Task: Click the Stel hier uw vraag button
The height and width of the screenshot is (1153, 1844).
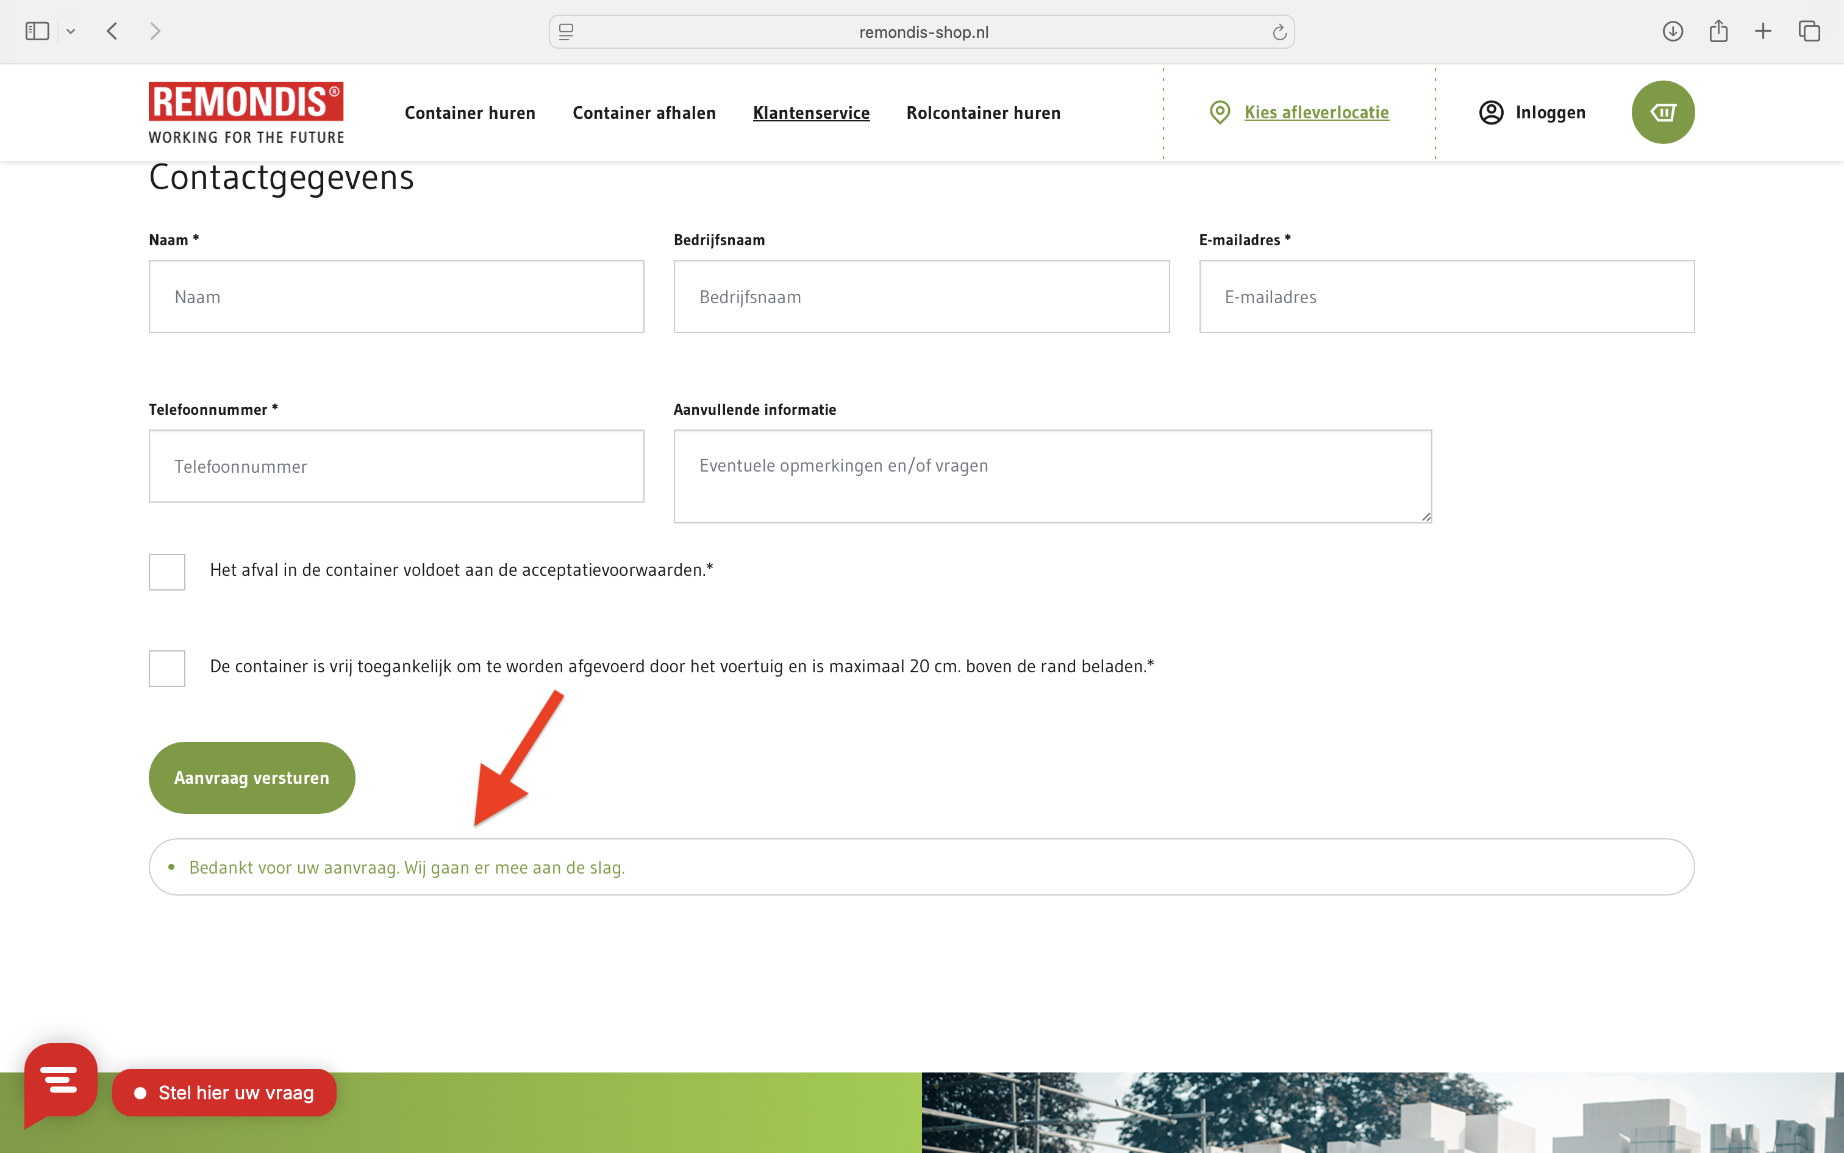Action: pyautogui.click(x=224, y=1092)
